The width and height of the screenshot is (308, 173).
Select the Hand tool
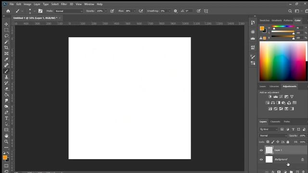point(6,136)
